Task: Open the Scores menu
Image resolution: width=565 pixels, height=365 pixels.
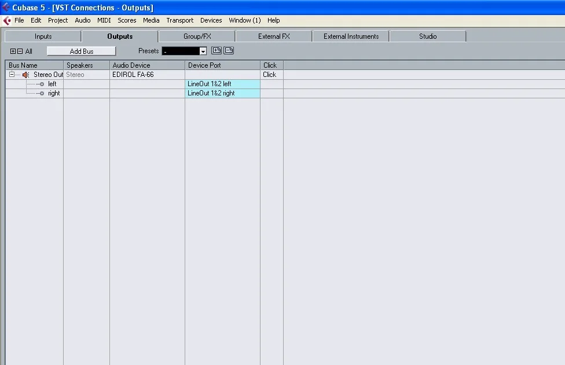Action: click(x=127, y=20)
